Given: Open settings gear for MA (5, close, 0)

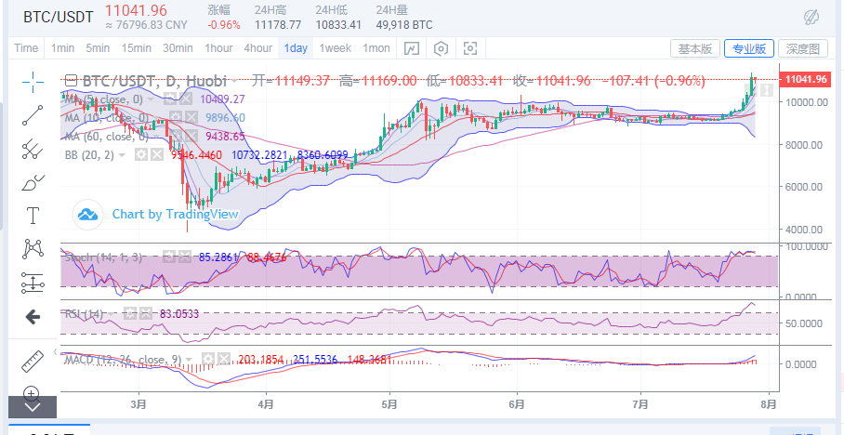Looking at the screenshot, I should tap(170, 99).
